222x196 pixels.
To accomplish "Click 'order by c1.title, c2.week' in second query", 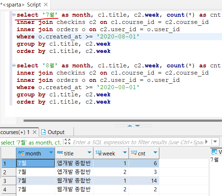I will pyautogui.click(x=63, y=102).
